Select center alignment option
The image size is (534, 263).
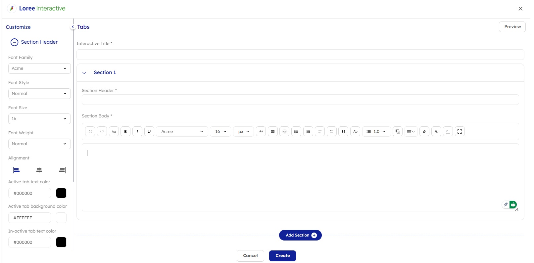(39, 170)
